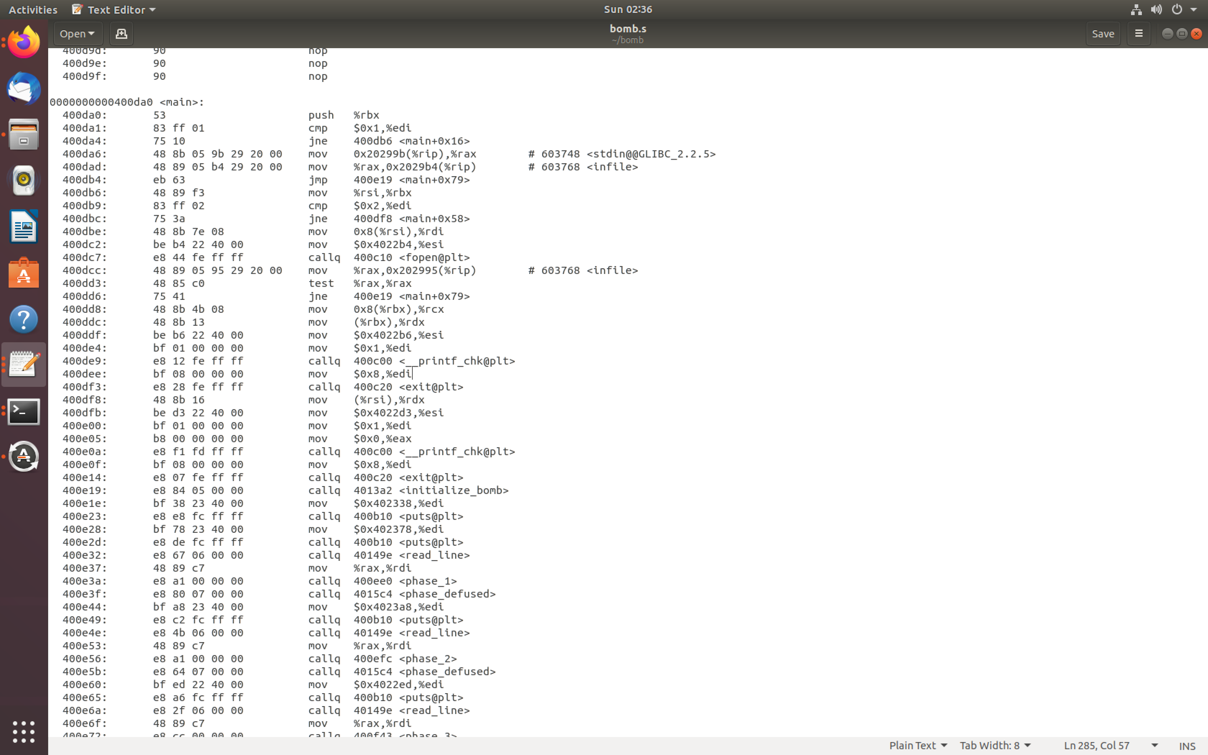Click the new document icon button
This screenshot has height=755, width=1208.
tap(121, 33)
